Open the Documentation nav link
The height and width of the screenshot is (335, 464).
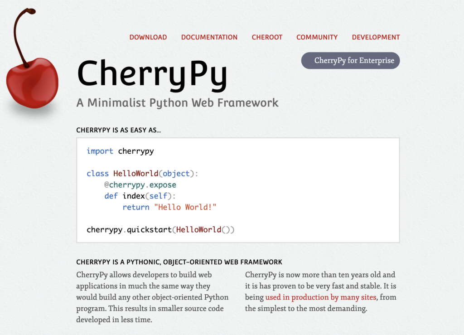tap(209, 37)
